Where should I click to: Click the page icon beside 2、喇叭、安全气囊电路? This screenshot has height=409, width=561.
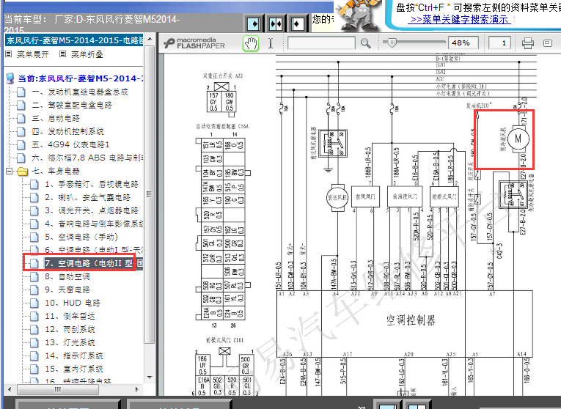tap(34, 198)
